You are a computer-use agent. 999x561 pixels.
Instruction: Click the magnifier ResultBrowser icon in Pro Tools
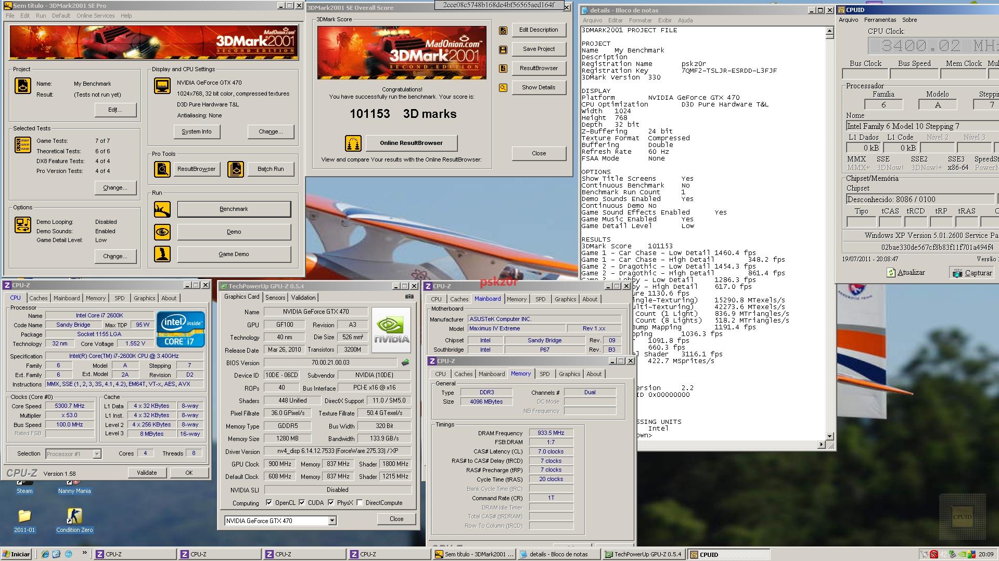click(162, 169)
